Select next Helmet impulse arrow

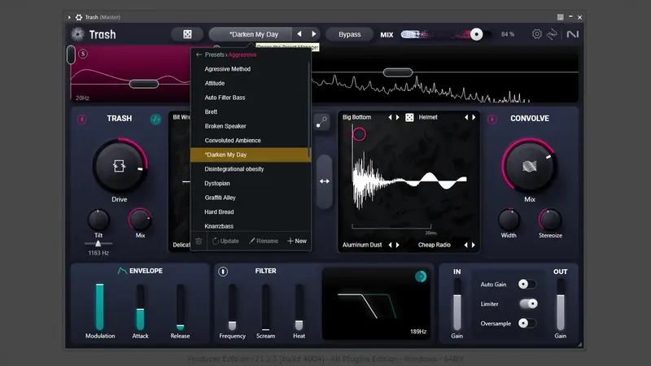[474, 117]
